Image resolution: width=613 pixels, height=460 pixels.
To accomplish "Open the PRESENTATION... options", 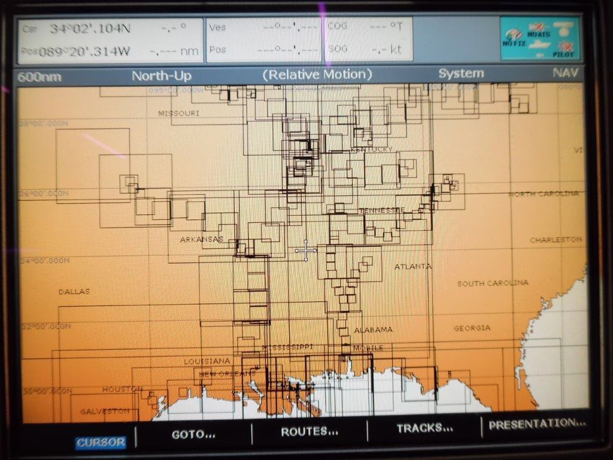I will point(537,423).
